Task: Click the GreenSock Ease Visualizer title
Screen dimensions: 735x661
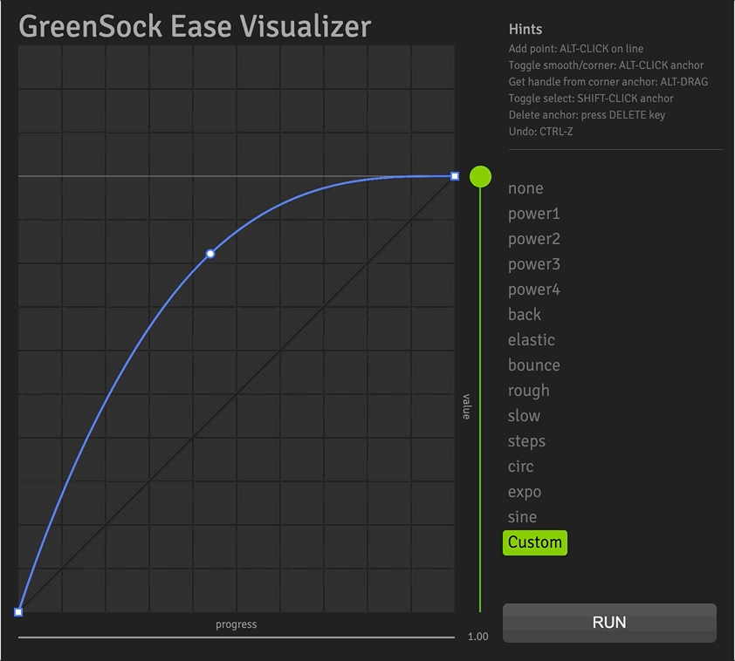Action: 195,26
